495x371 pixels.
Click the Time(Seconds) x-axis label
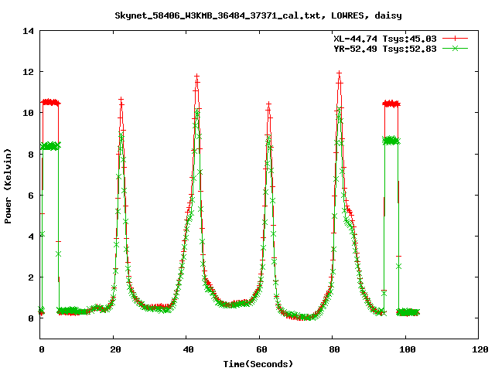tap(258, 364)
